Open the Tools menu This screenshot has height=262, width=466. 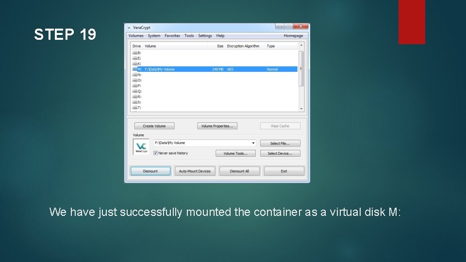coord(189,35)
